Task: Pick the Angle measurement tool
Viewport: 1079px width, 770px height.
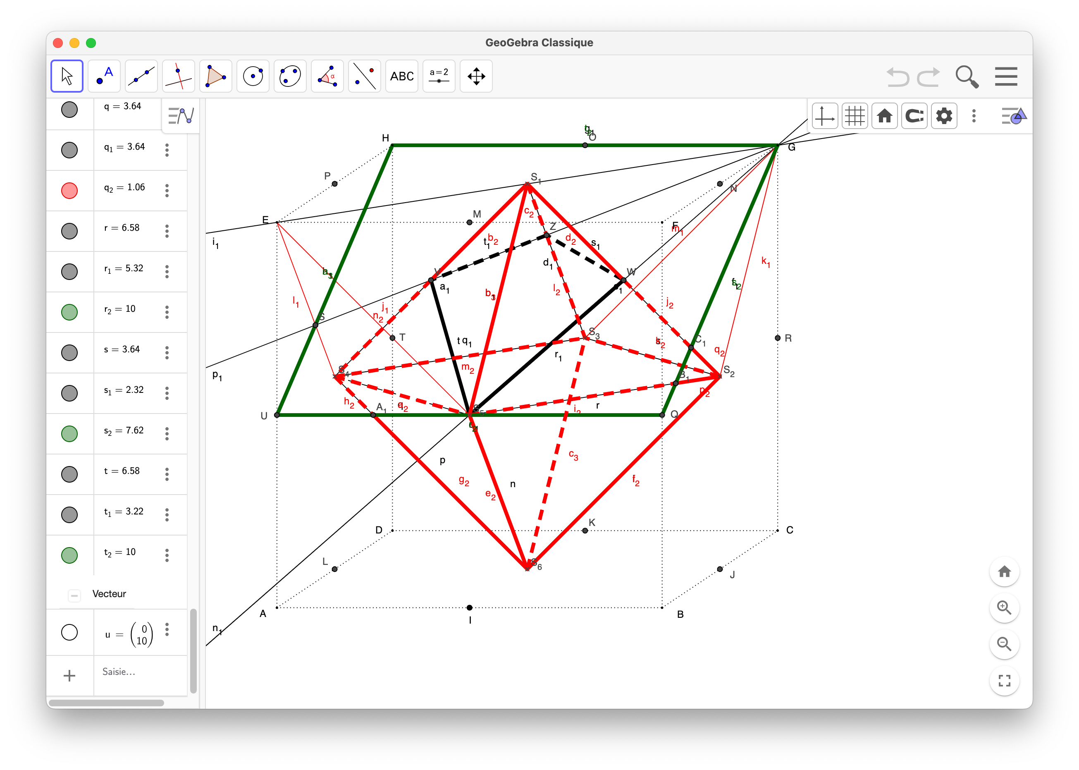Action: pos(327,76)
